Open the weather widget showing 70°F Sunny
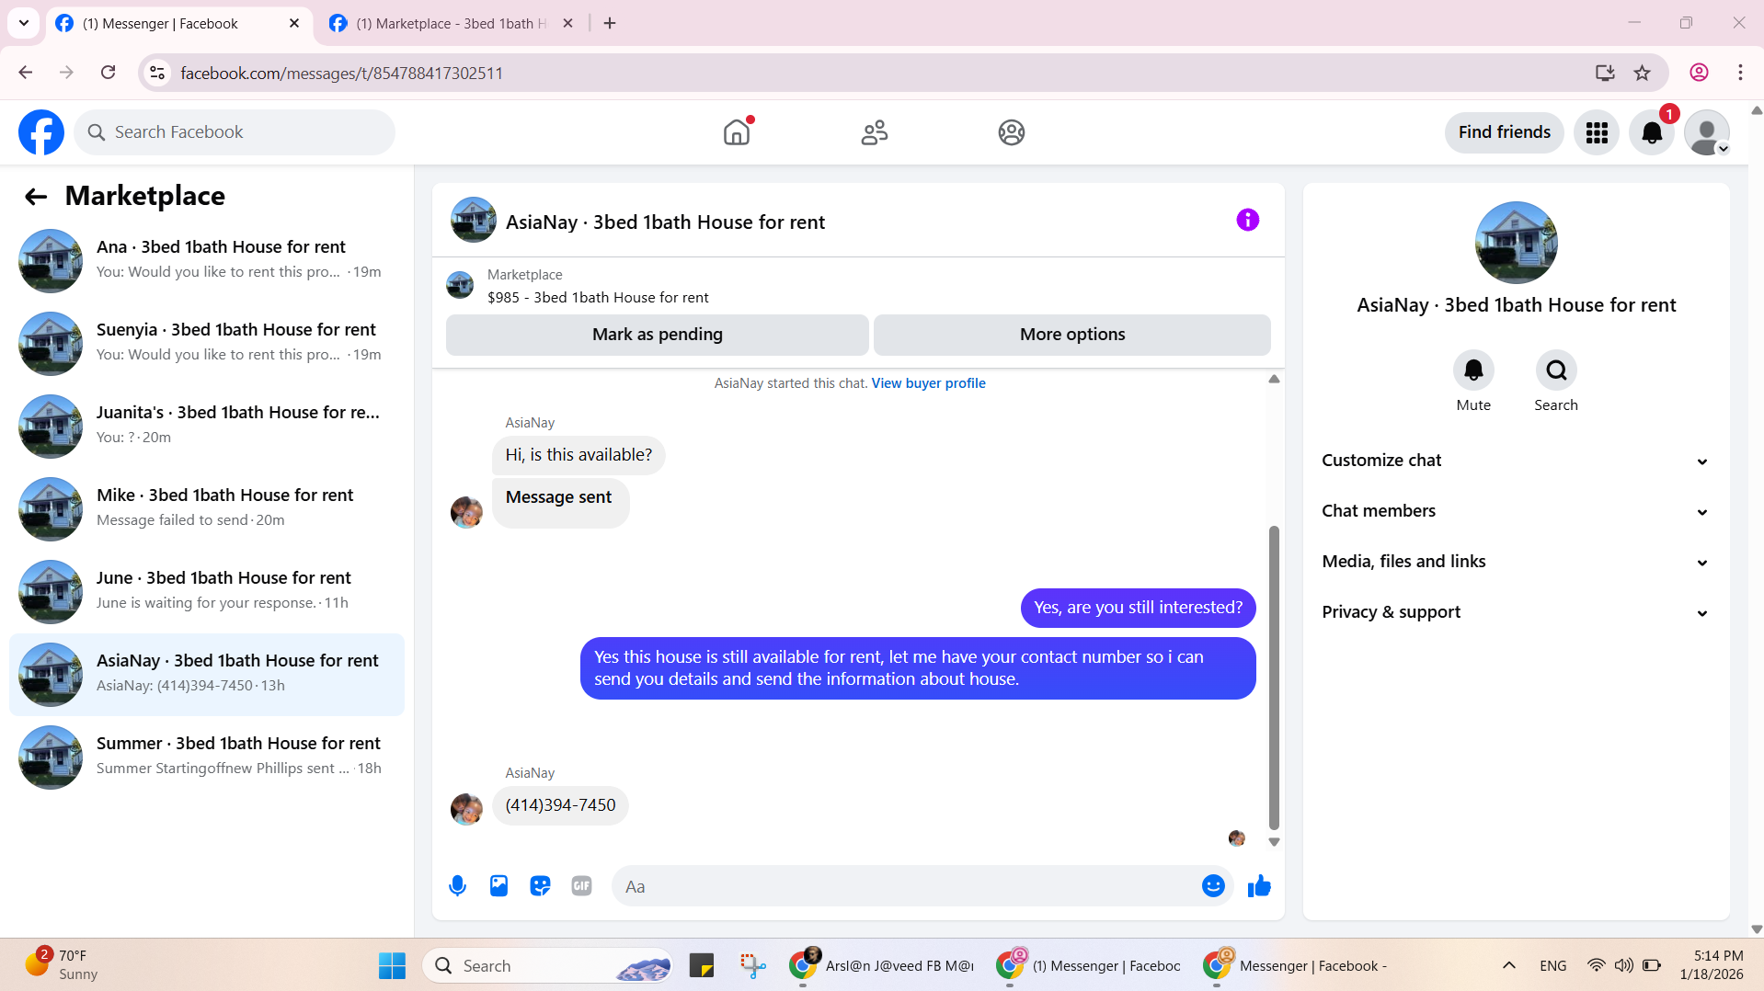This screenshot has height=991, width=1764. 62,965
